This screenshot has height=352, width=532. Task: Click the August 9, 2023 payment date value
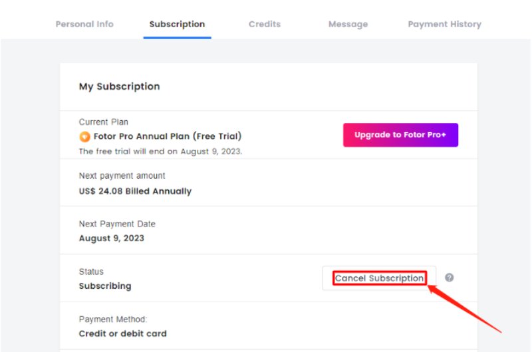[x=112, y=238]
